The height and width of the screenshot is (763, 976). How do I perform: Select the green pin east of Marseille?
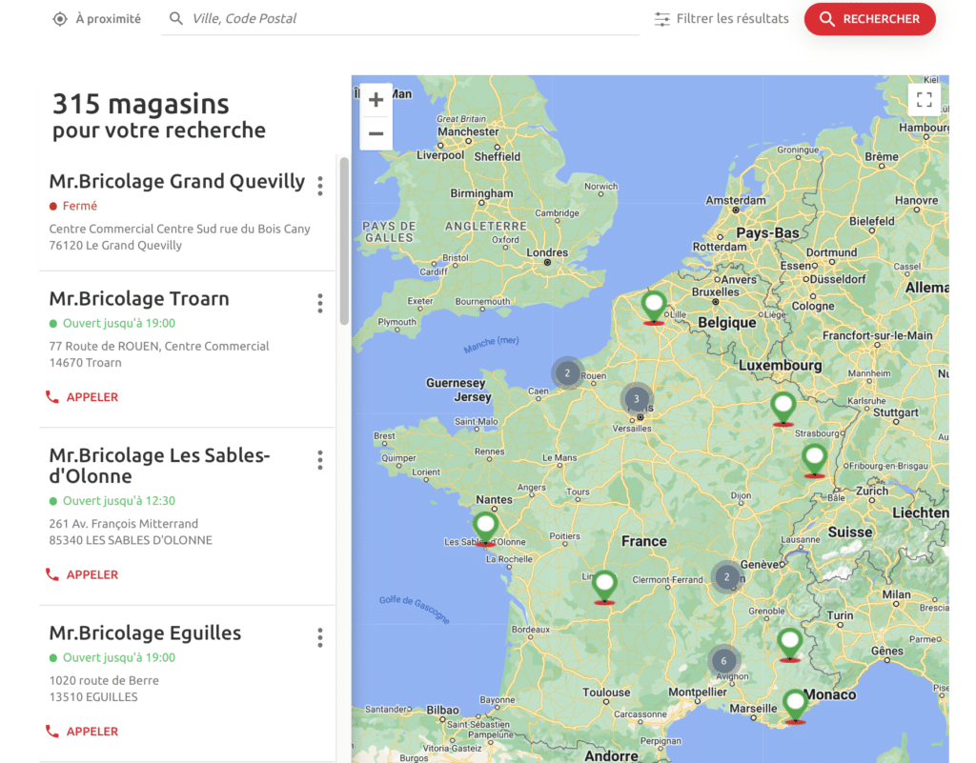[795, 705]
